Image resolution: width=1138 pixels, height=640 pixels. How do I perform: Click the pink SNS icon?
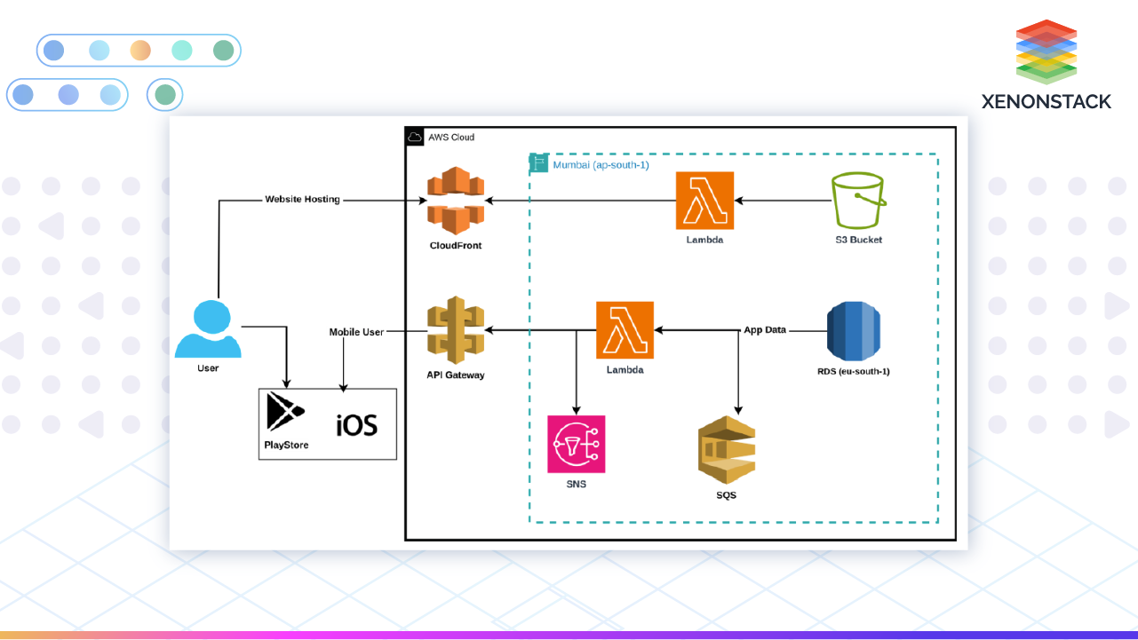coord(576,444)
